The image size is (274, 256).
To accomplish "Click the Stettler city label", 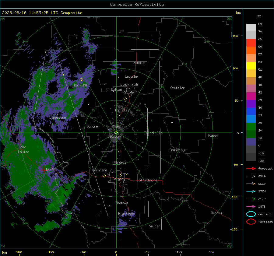I will 177,88.
